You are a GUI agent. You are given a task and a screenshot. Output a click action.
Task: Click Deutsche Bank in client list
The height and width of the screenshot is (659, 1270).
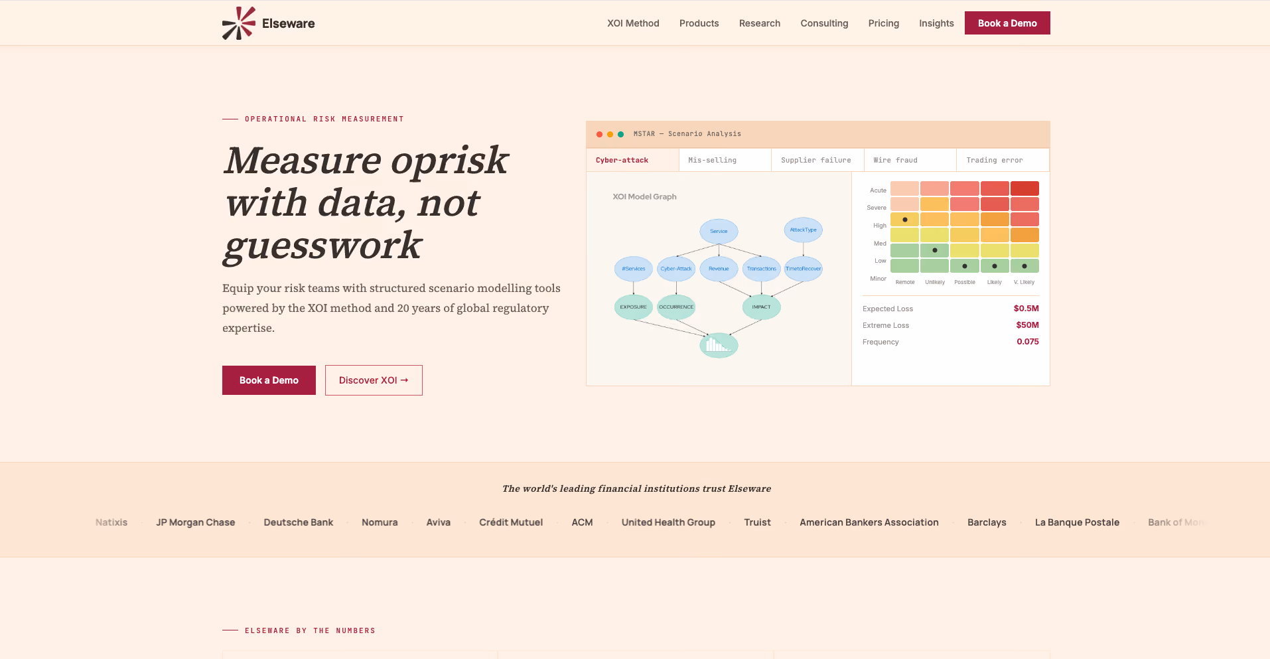(299, 522)
